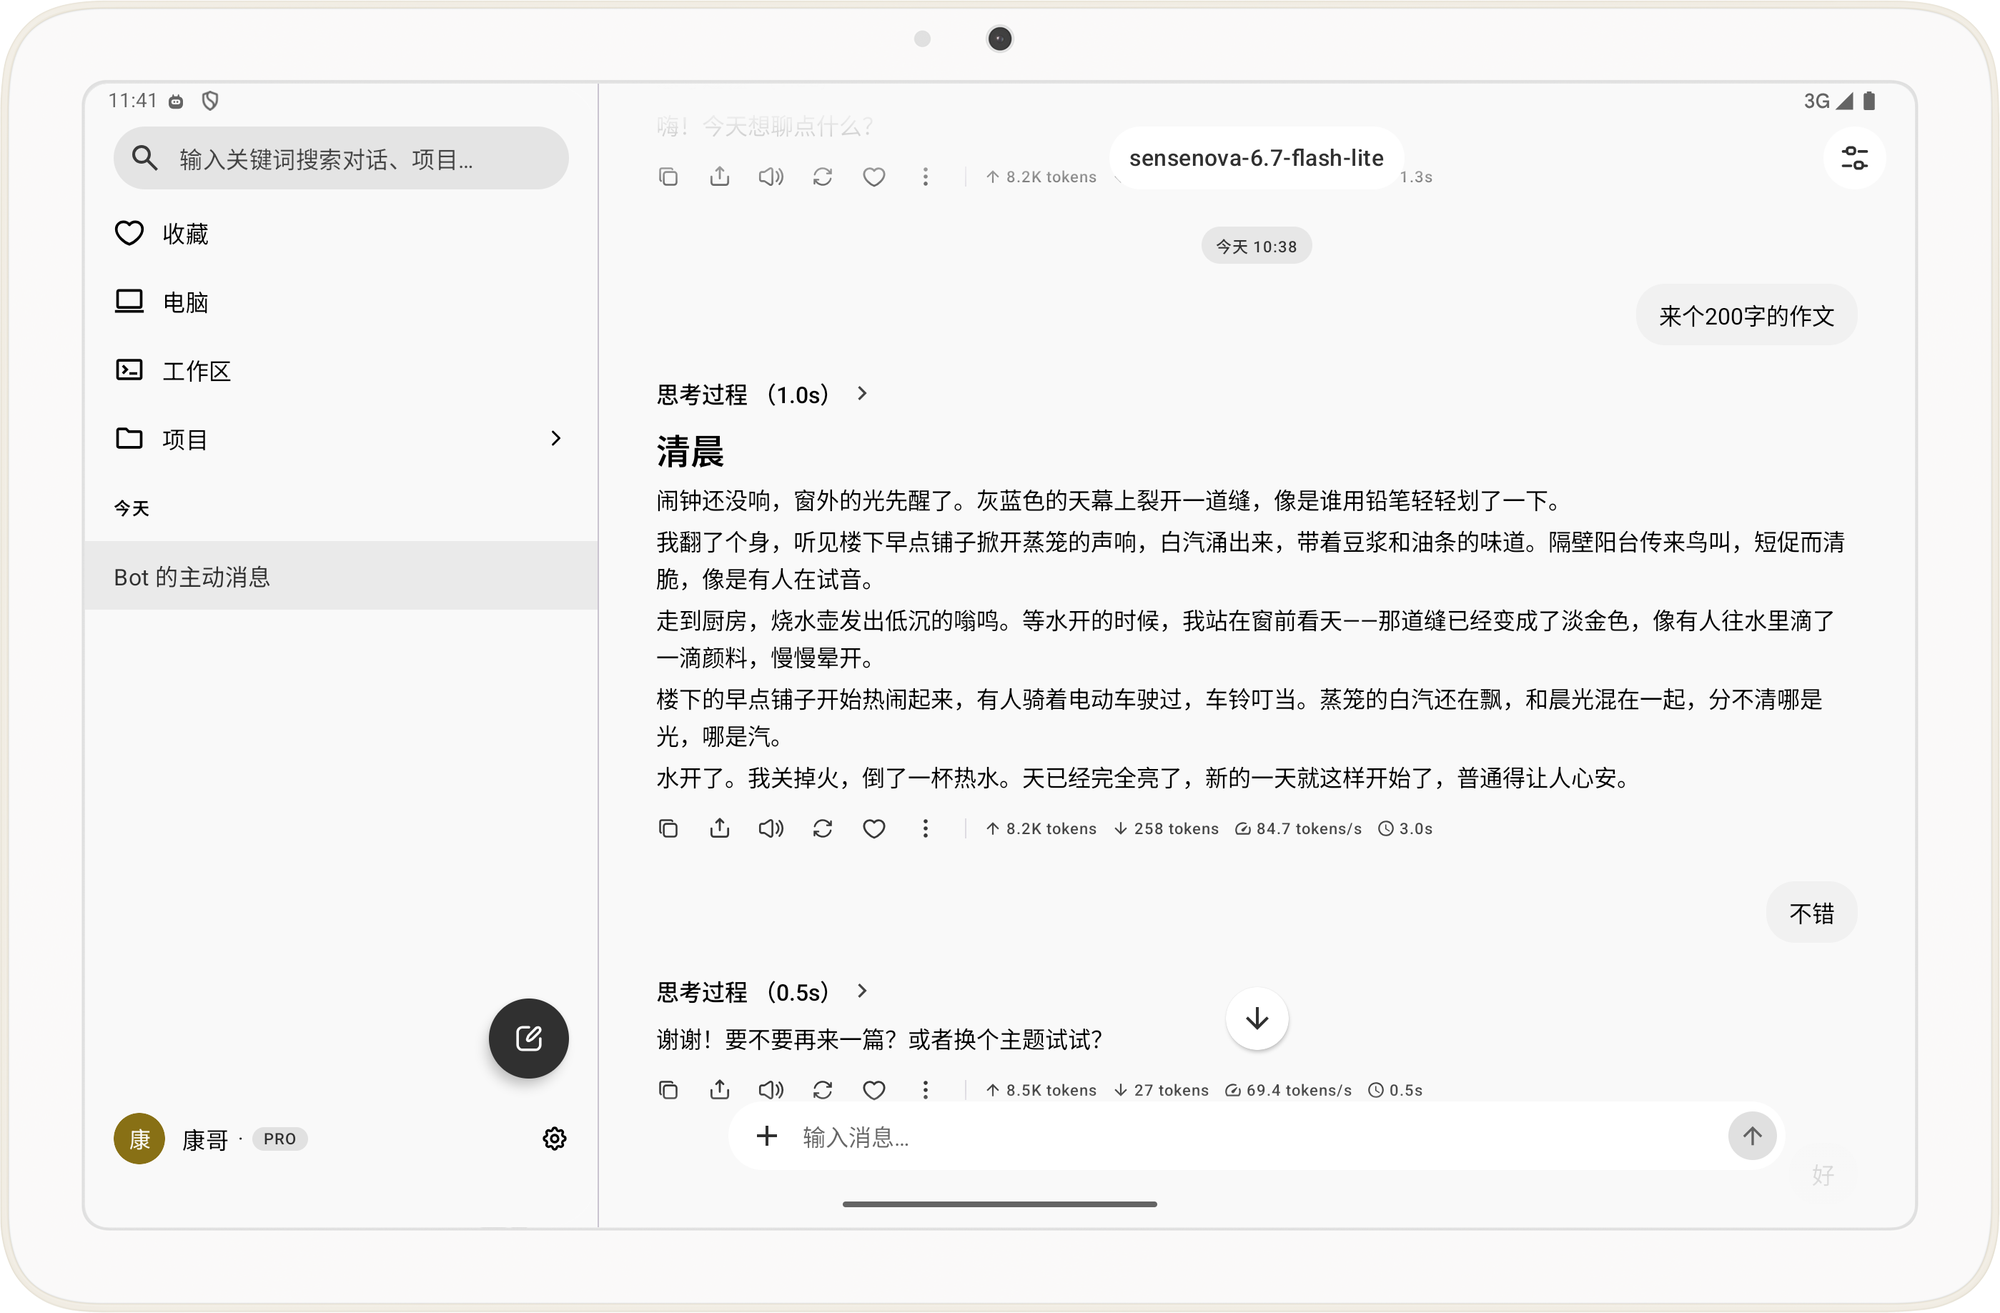
Task: Click the 27 tokens output stat
Action: point(1162,1089)
